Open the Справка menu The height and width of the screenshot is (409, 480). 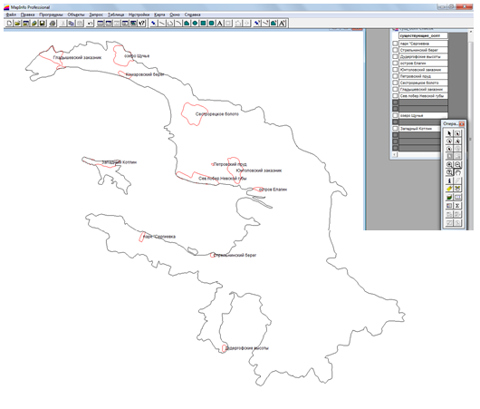192,15
